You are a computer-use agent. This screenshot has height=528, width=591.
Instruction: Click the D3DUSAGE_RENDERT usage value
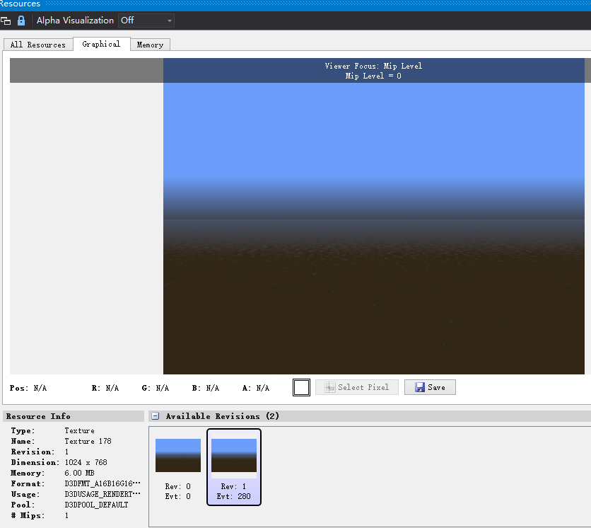click(103, 494)
